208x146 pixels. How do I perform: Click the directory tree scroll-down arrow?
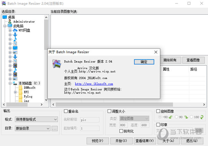[x=46, y=100]
